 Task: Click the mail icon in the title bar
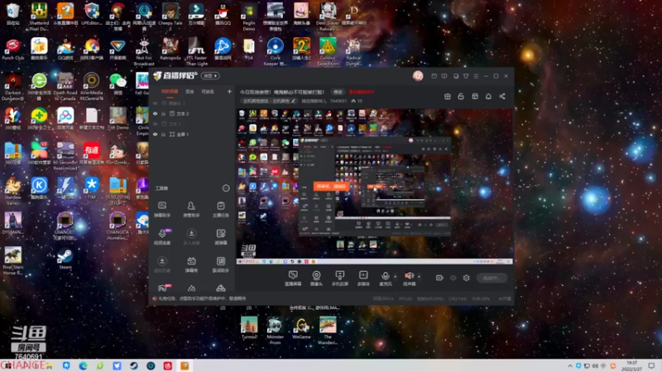click(x=434, y=76)
